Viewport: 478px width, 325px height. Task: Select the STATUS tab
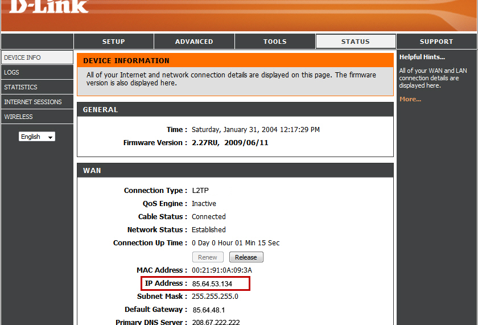[x=356, y=42]
